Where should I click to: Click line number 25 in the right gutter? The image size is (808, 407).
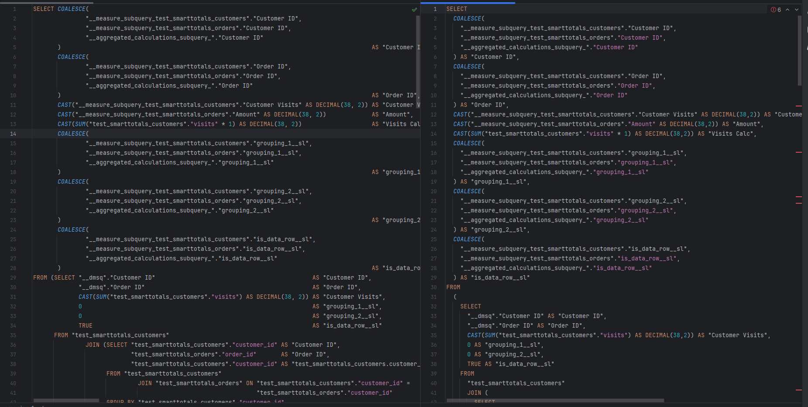tap(434, 239)
